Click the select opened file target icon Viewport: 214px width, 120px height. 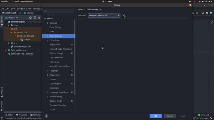[30, 18]
